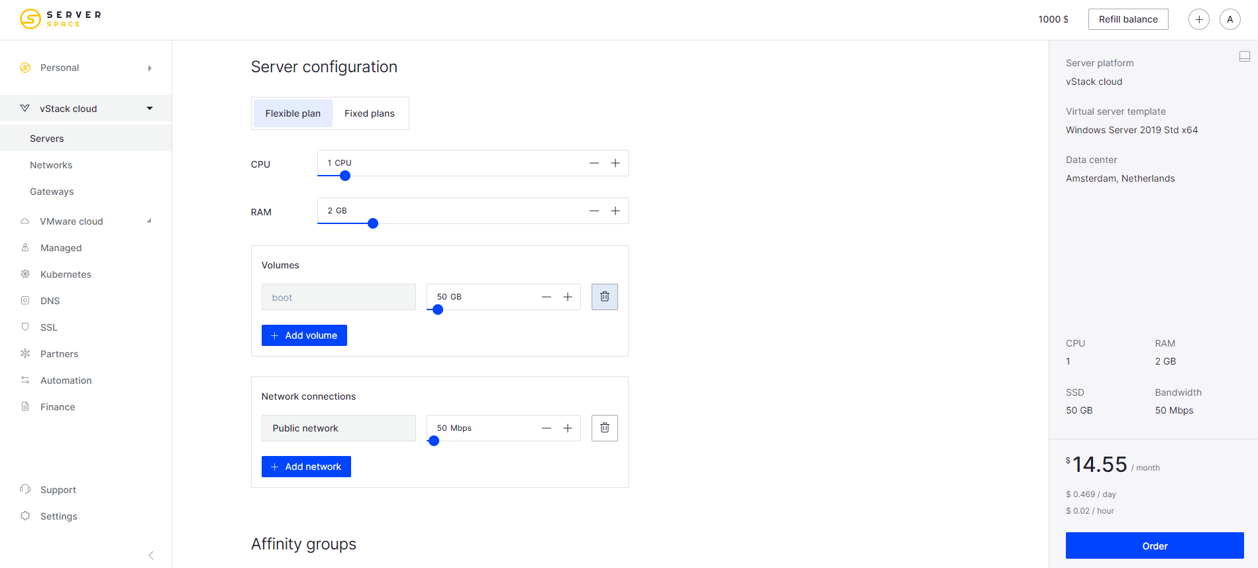Go to the Kubernetes section
The width and height of the screenshot is (1258, 568).
(x=66, y=274)
